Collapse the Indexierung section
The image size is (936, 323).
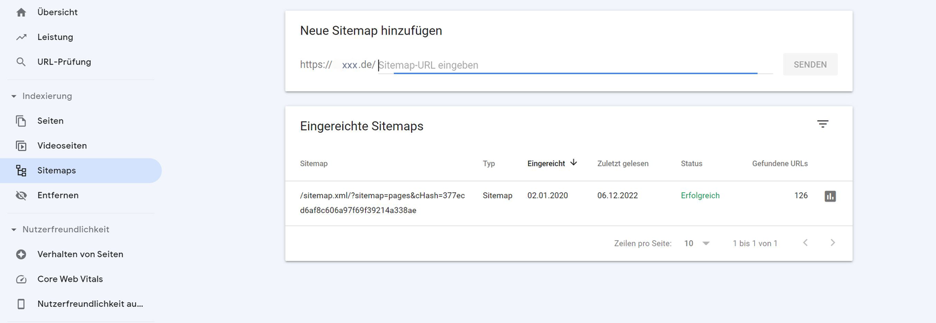point(13,96)
